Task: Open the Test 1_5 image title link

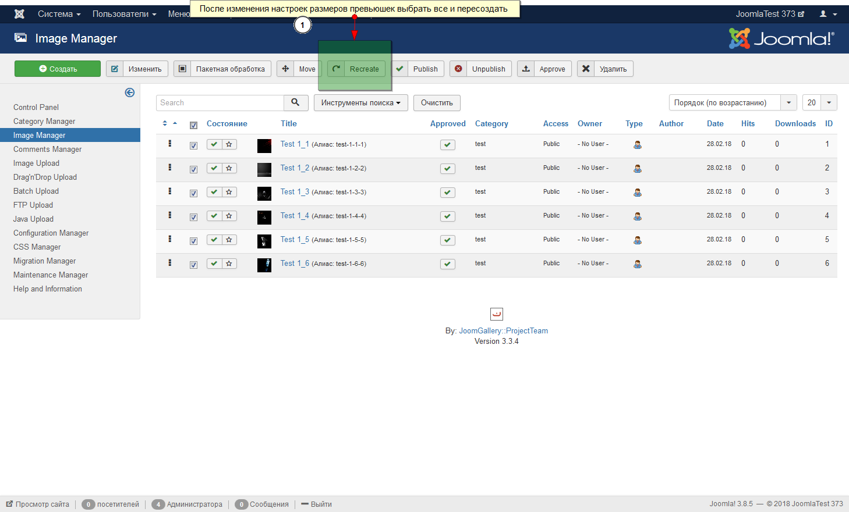Action: pos(295,239)
